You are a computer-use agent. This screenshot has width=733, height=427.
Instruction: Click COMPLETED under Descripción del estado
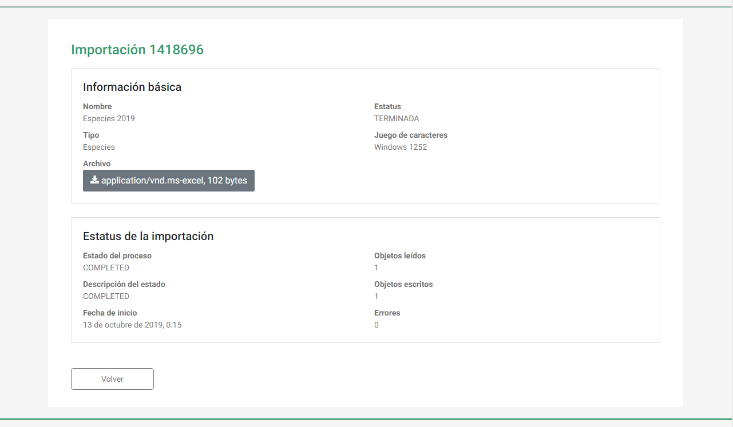click(x=106, y=296)
